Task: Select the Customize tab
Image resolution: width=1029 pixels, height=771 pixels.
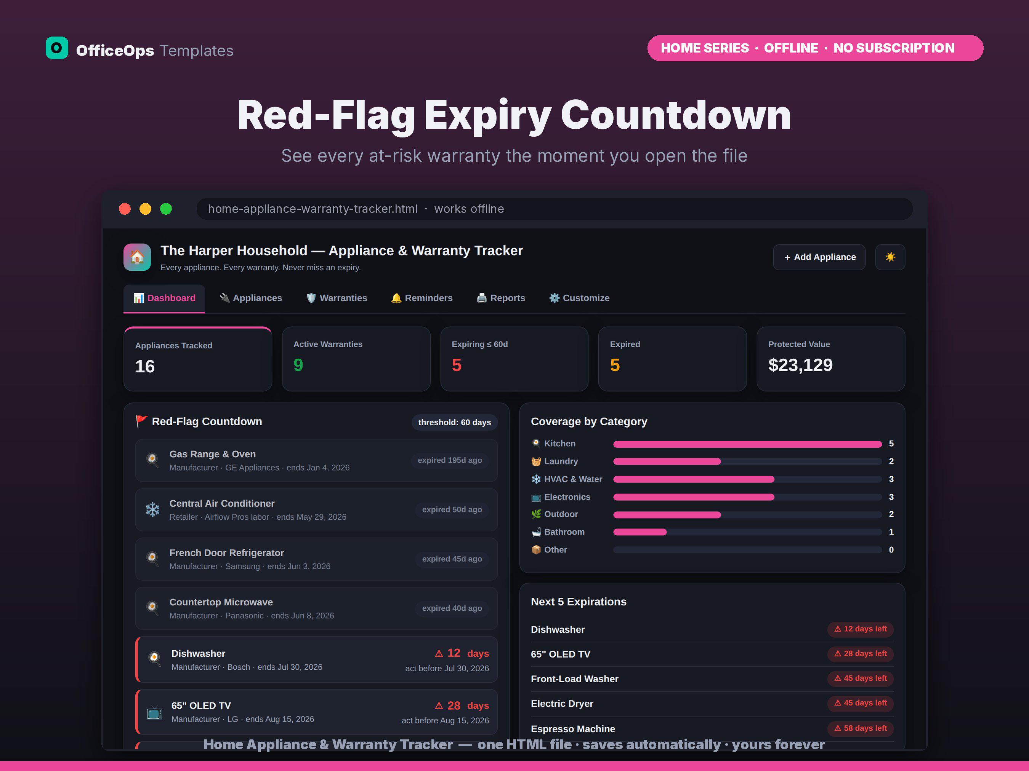Action: (x=579, y=298)
